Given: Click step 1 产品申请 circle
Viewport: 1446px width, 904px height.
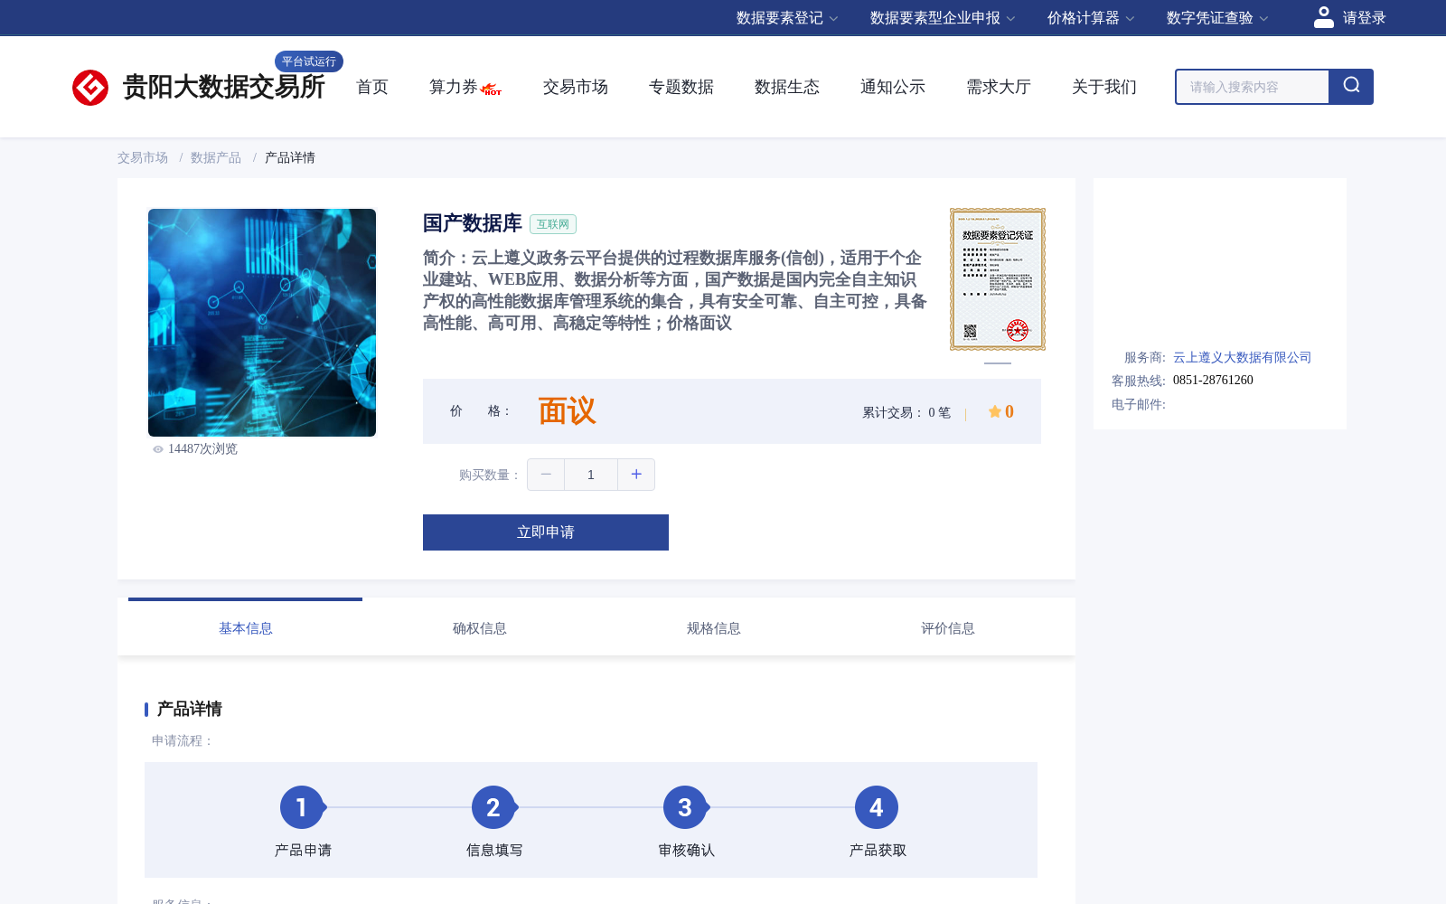Looking at the screenshot, I should pos(302,807).
